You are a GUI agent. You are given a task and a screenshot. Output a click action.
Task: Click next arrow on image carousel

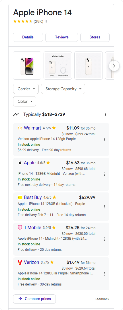pos(114,66)
